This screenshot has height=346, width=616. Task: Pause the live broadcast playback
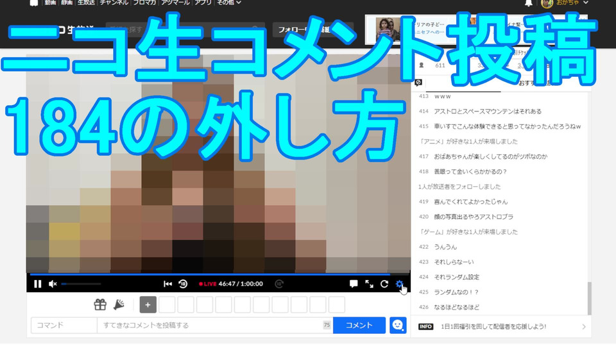[x=38, y=284]
